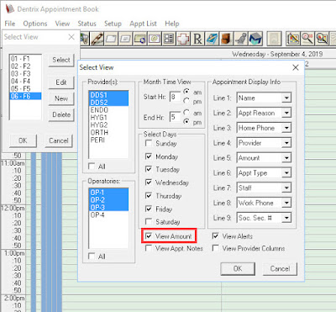This screenshot has height=312, width=336.
Task: Click the gray seated person icon
Action: coord(241,39)
